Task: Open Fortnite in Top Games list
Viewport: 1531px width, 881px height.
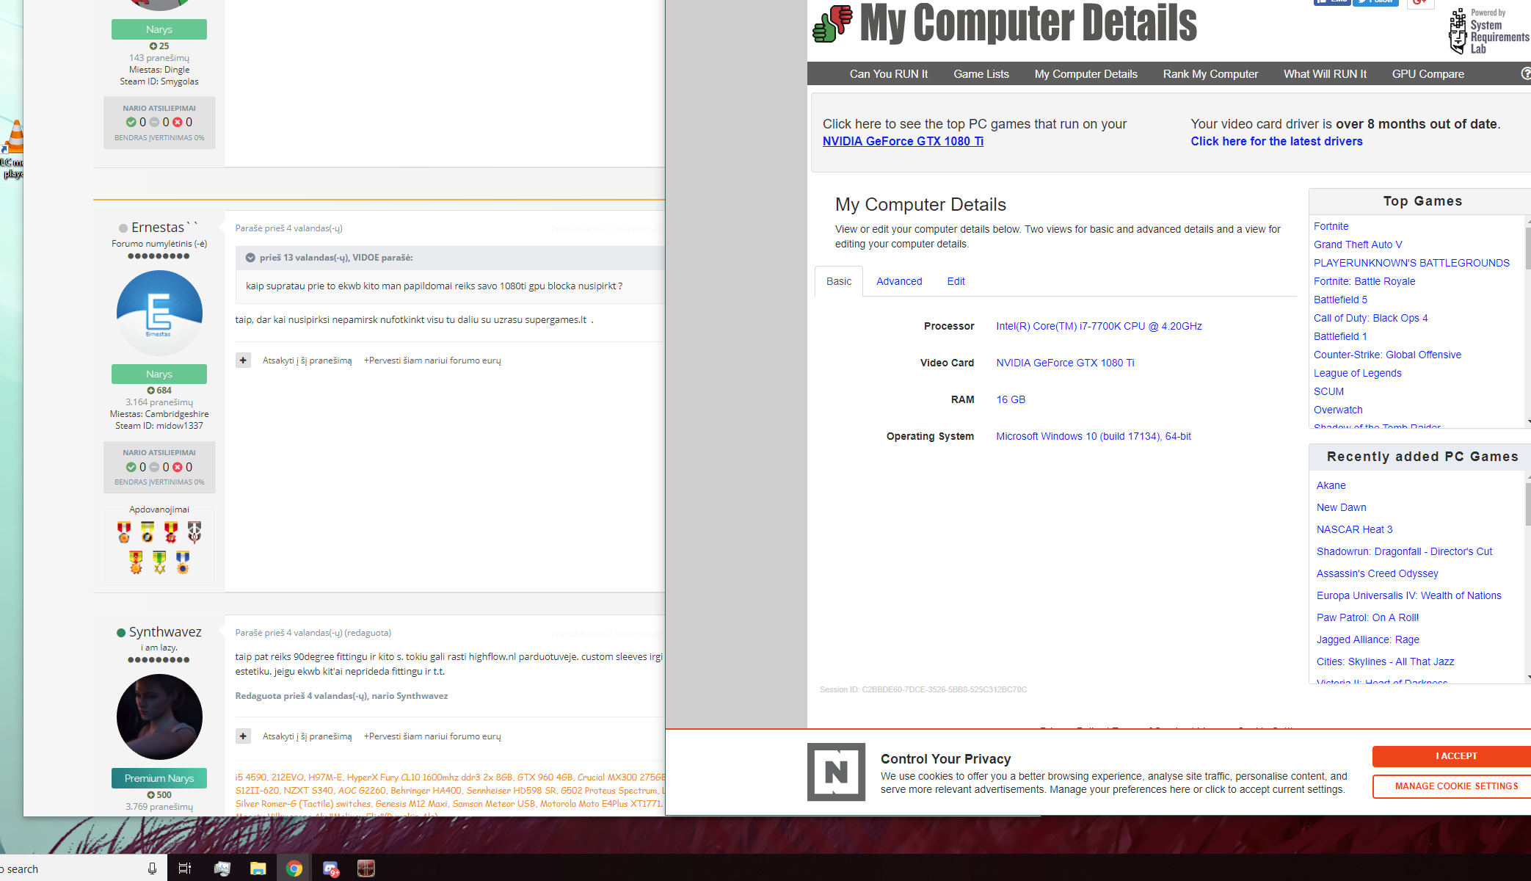Action: tap(1331, 226)
